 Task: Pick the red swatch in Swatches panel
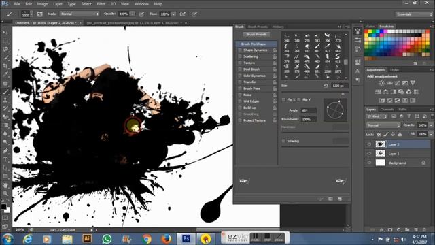[366, 32]
